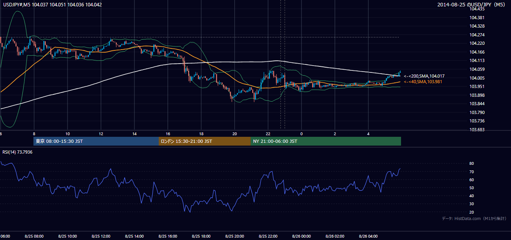Click RSI scale value 60

[472, 180]
